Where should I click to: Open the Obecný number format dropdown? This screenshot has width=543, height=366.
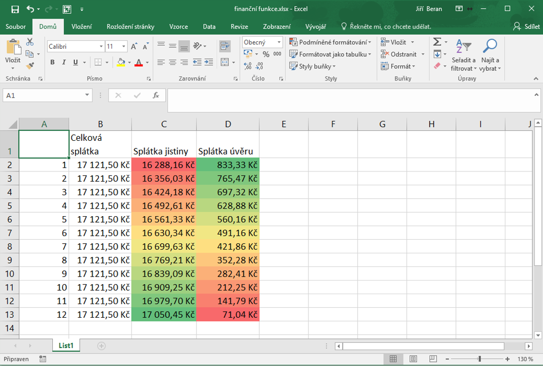[279, 42]
